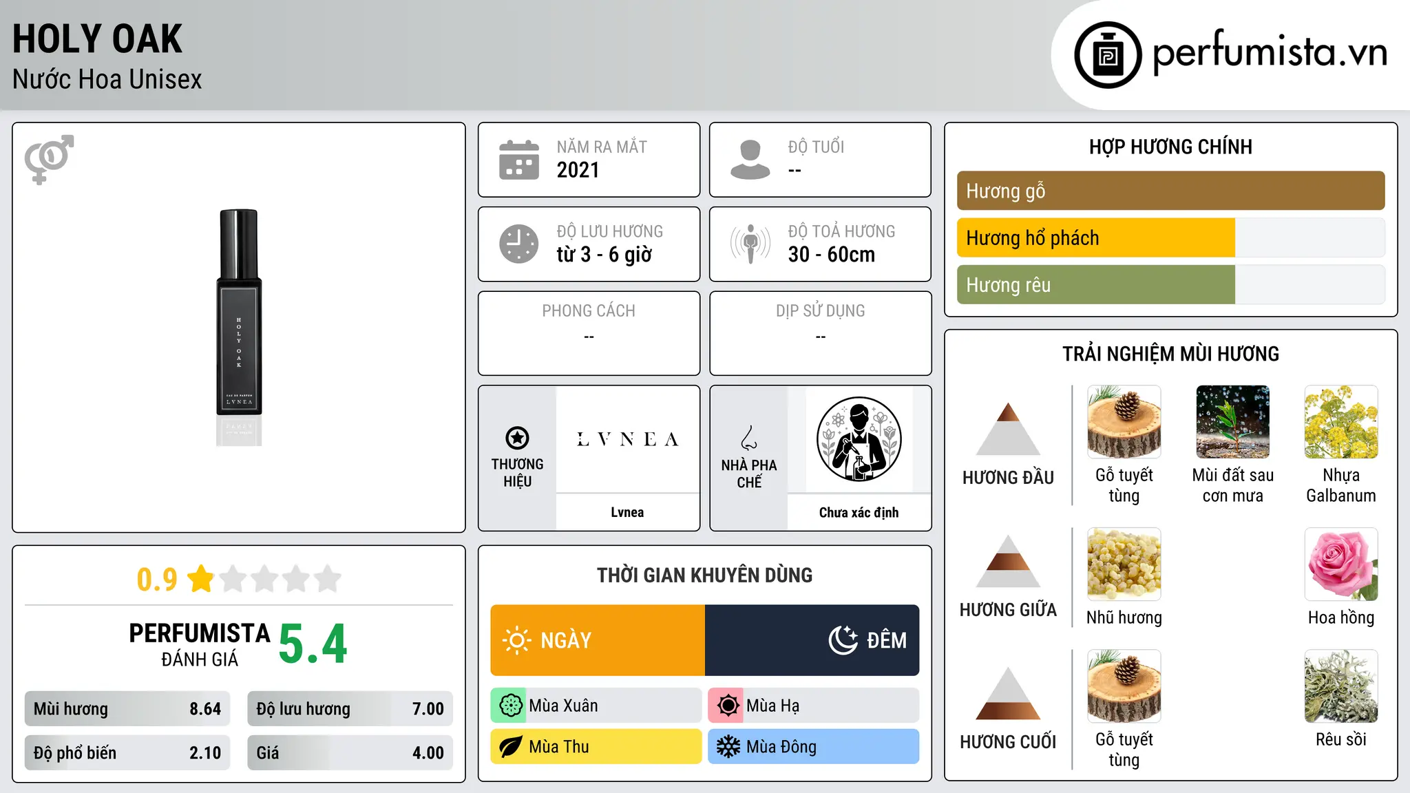This screenshot has height=793, width=1410.
Task: Click the calendar icon beside Năm ra mắt
Action: pyautogui.click(x=519, y=160)
